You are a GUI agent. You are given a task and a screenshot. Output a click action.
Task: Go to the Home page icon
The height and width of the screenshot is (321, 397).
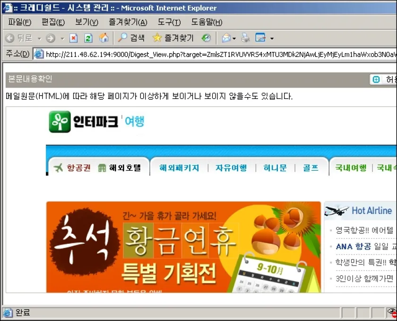(x=104, y=38)
